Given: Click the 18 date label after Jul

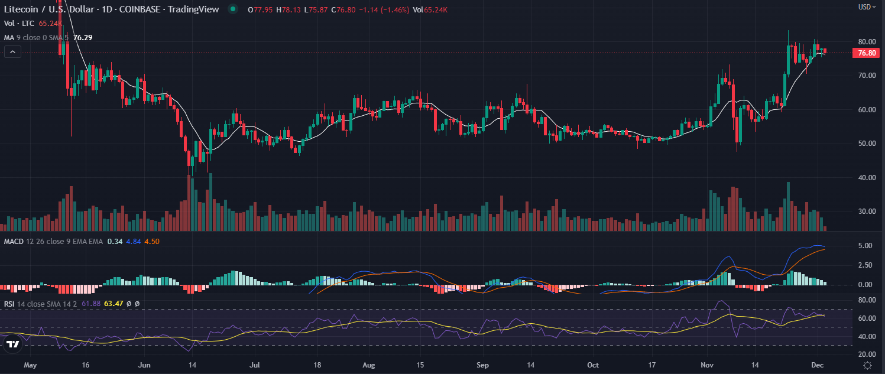Looking at the screenshot, I should tap(317, 366).
